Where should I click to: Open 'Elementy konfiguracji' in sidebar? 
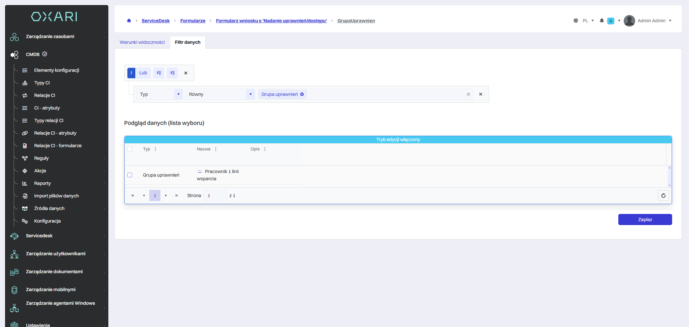57,70
